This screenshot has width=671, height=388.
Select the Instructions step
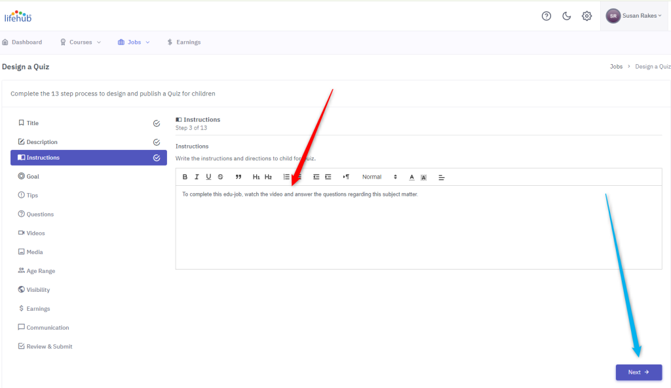pyautogui.click(x=88, y=158)
